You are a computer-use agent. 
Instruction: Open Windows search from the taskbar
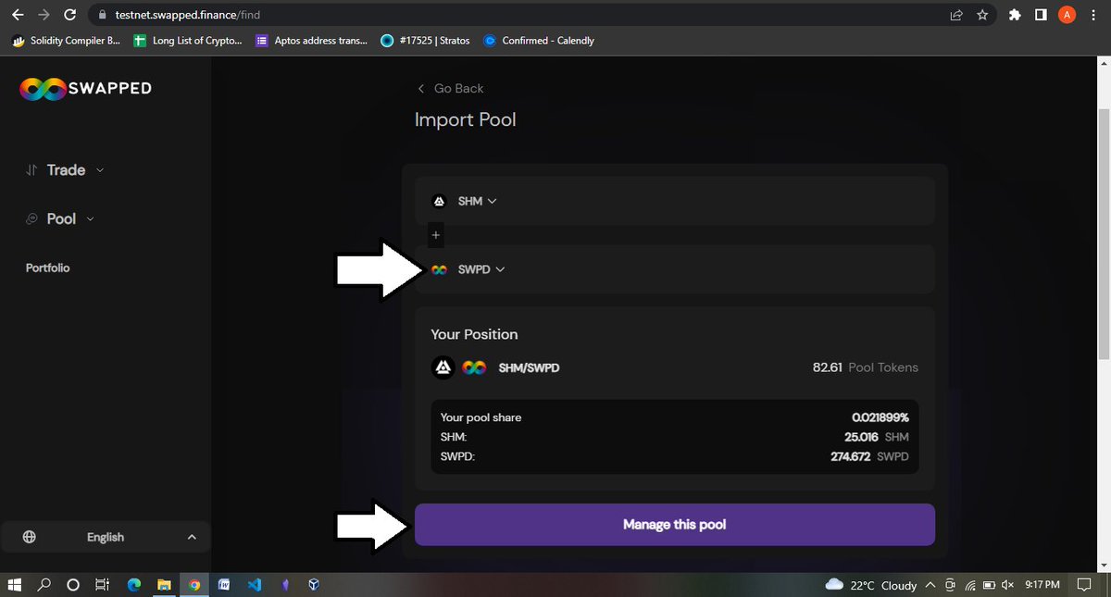click(44, 585)
